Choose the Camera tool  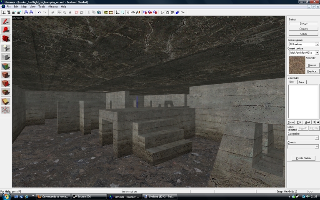click(6, 39)
